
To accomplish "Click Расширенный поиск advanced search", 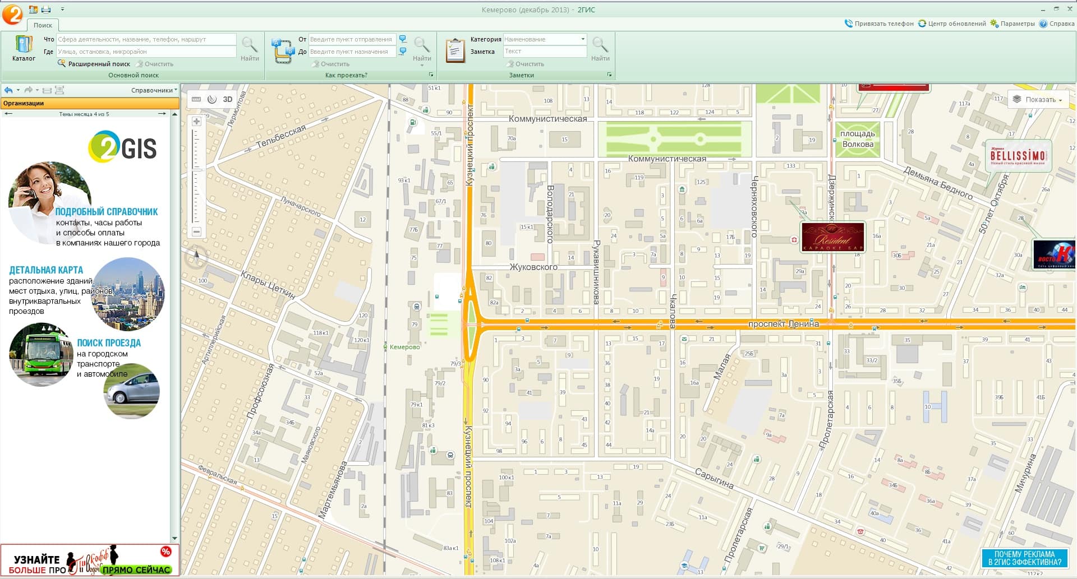I will point(94,64).
